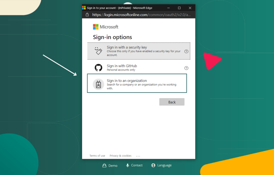Image resolution: width=274 pixels, height=175 pixels.
Task: Open Language selector below the window
Action: tap(161, 165)
